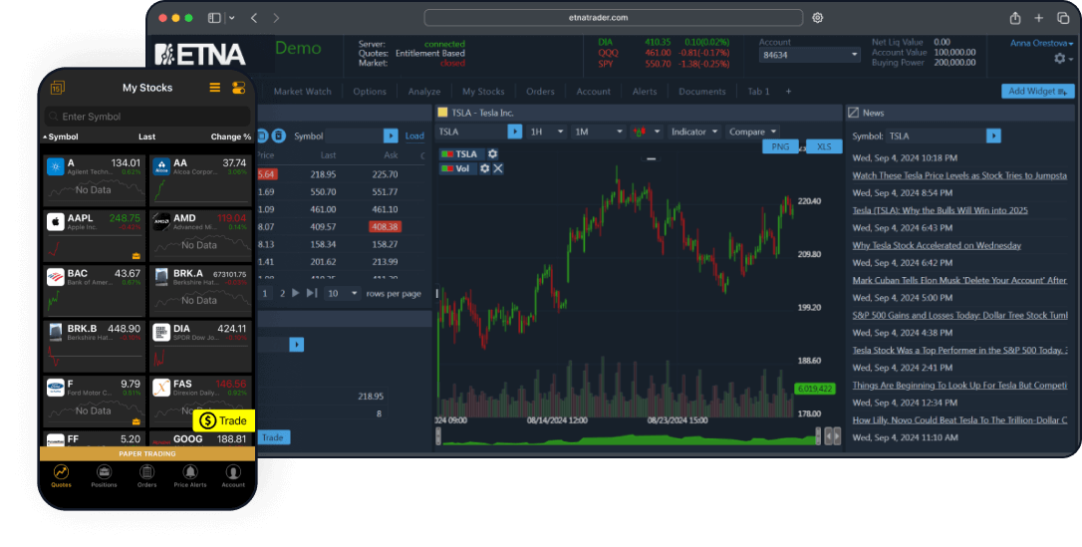1082x547 pixels.
Task: Open candlestick chart type dropdown
Action: (647, 132)
